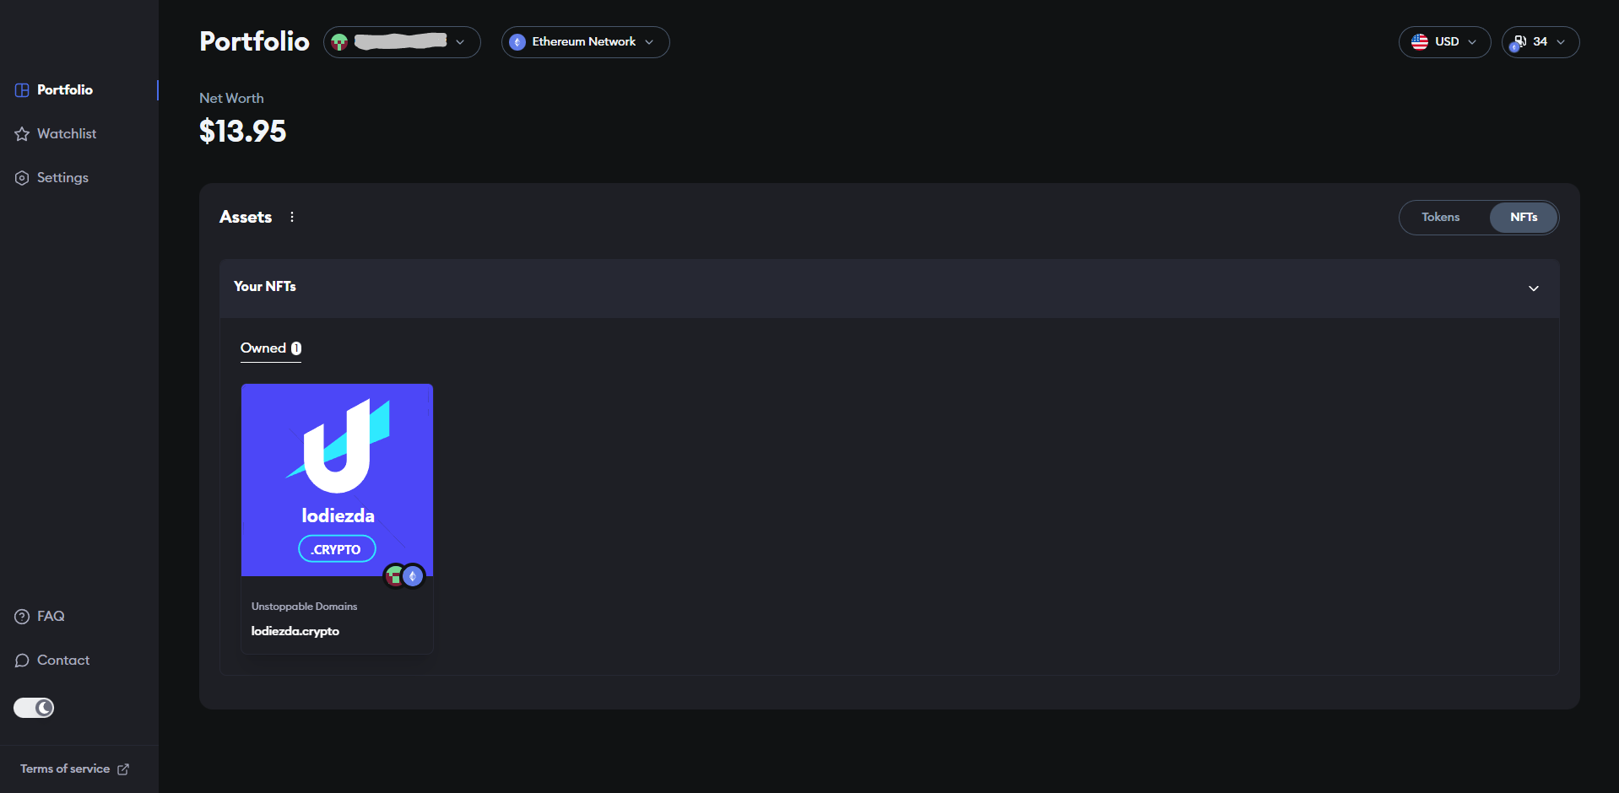This screenshot has height=793, width=1619.
Task: Toggle dark mode with the theme switch
Action: coord(33,708)
